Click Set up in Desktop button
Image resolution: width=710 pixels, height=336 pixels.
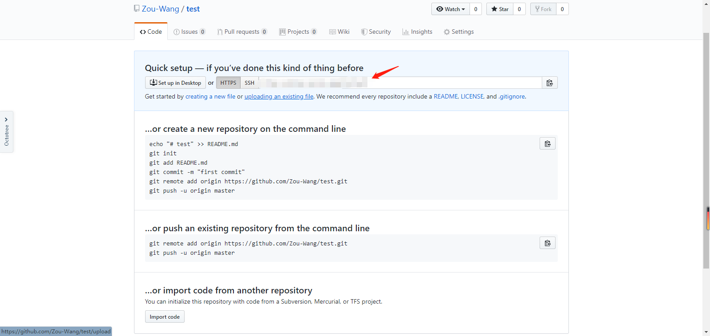pos(175,83)
